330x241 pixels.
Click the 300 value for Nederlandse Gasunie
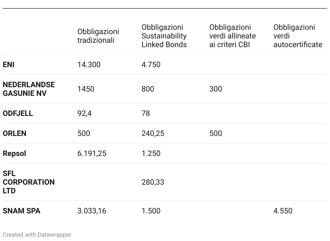pyautogui.click(x=216, y=89)
